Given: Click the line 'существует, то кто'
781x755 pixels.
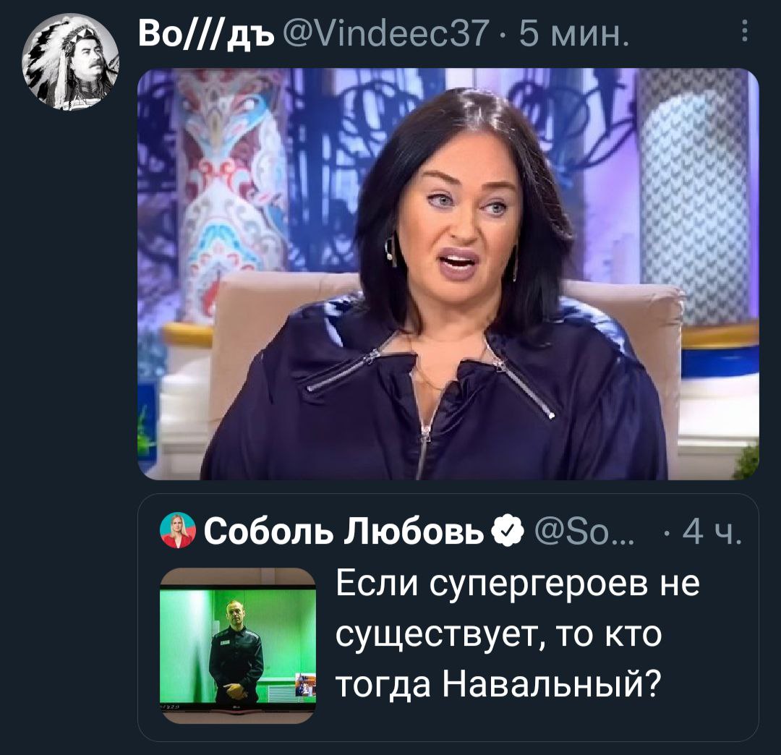Looking at the screenshot, I should pyautogui.click(x=498, y=634).
